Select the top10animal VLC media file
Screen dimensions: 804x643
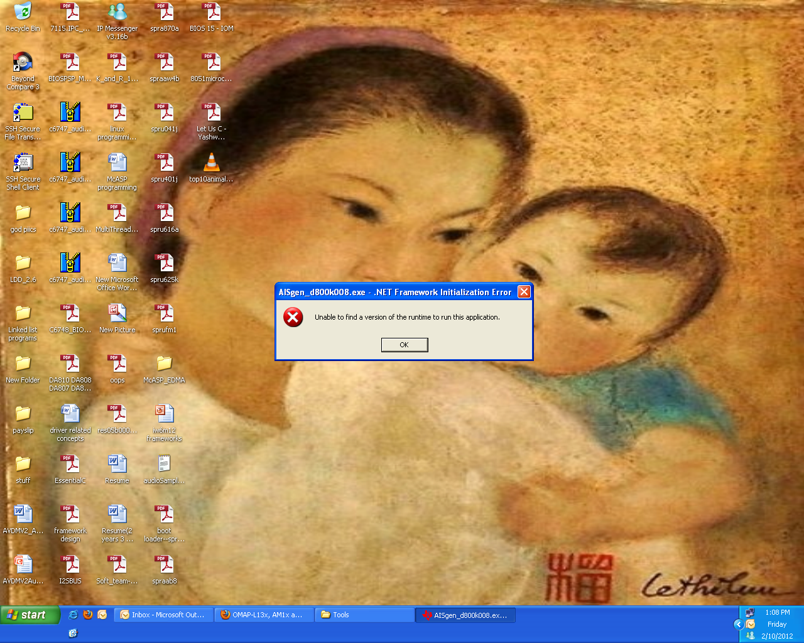(x=212, y=168)
